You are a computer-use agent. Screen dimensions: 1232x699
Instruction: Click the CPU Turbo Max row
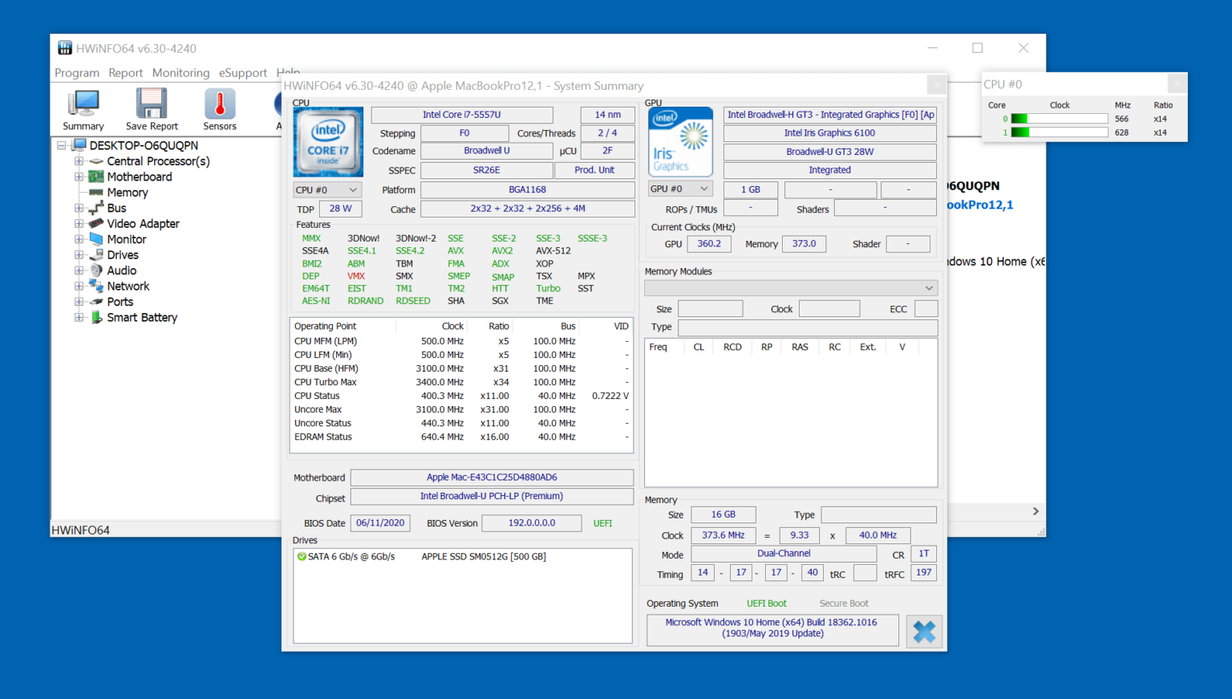point(461,382)
